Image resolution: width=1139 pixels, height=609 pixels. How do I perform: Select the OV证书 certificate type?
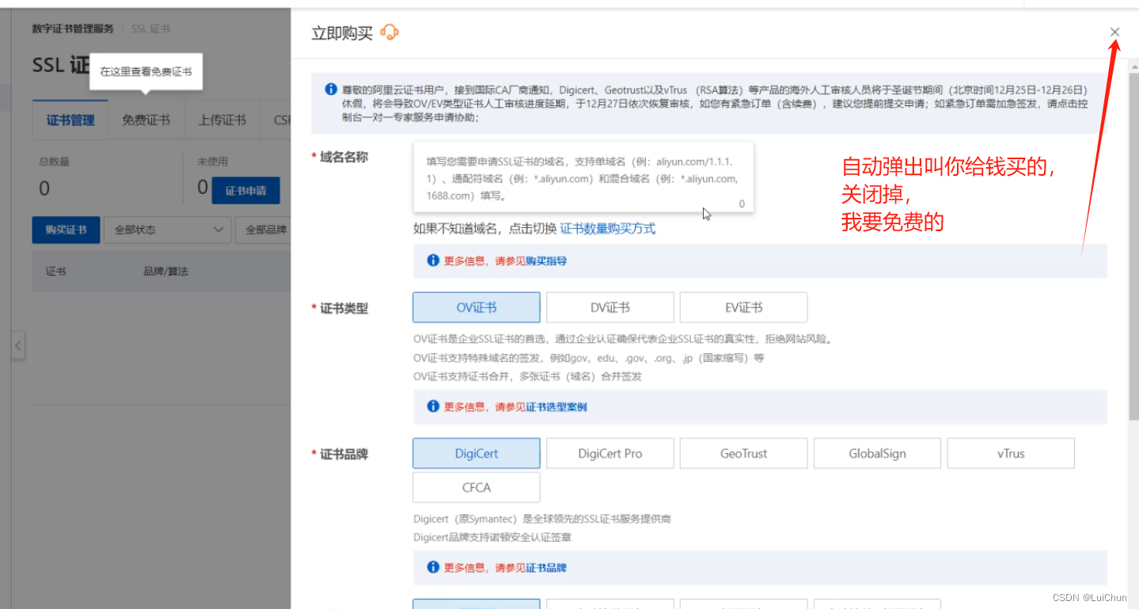click(476, 307)
